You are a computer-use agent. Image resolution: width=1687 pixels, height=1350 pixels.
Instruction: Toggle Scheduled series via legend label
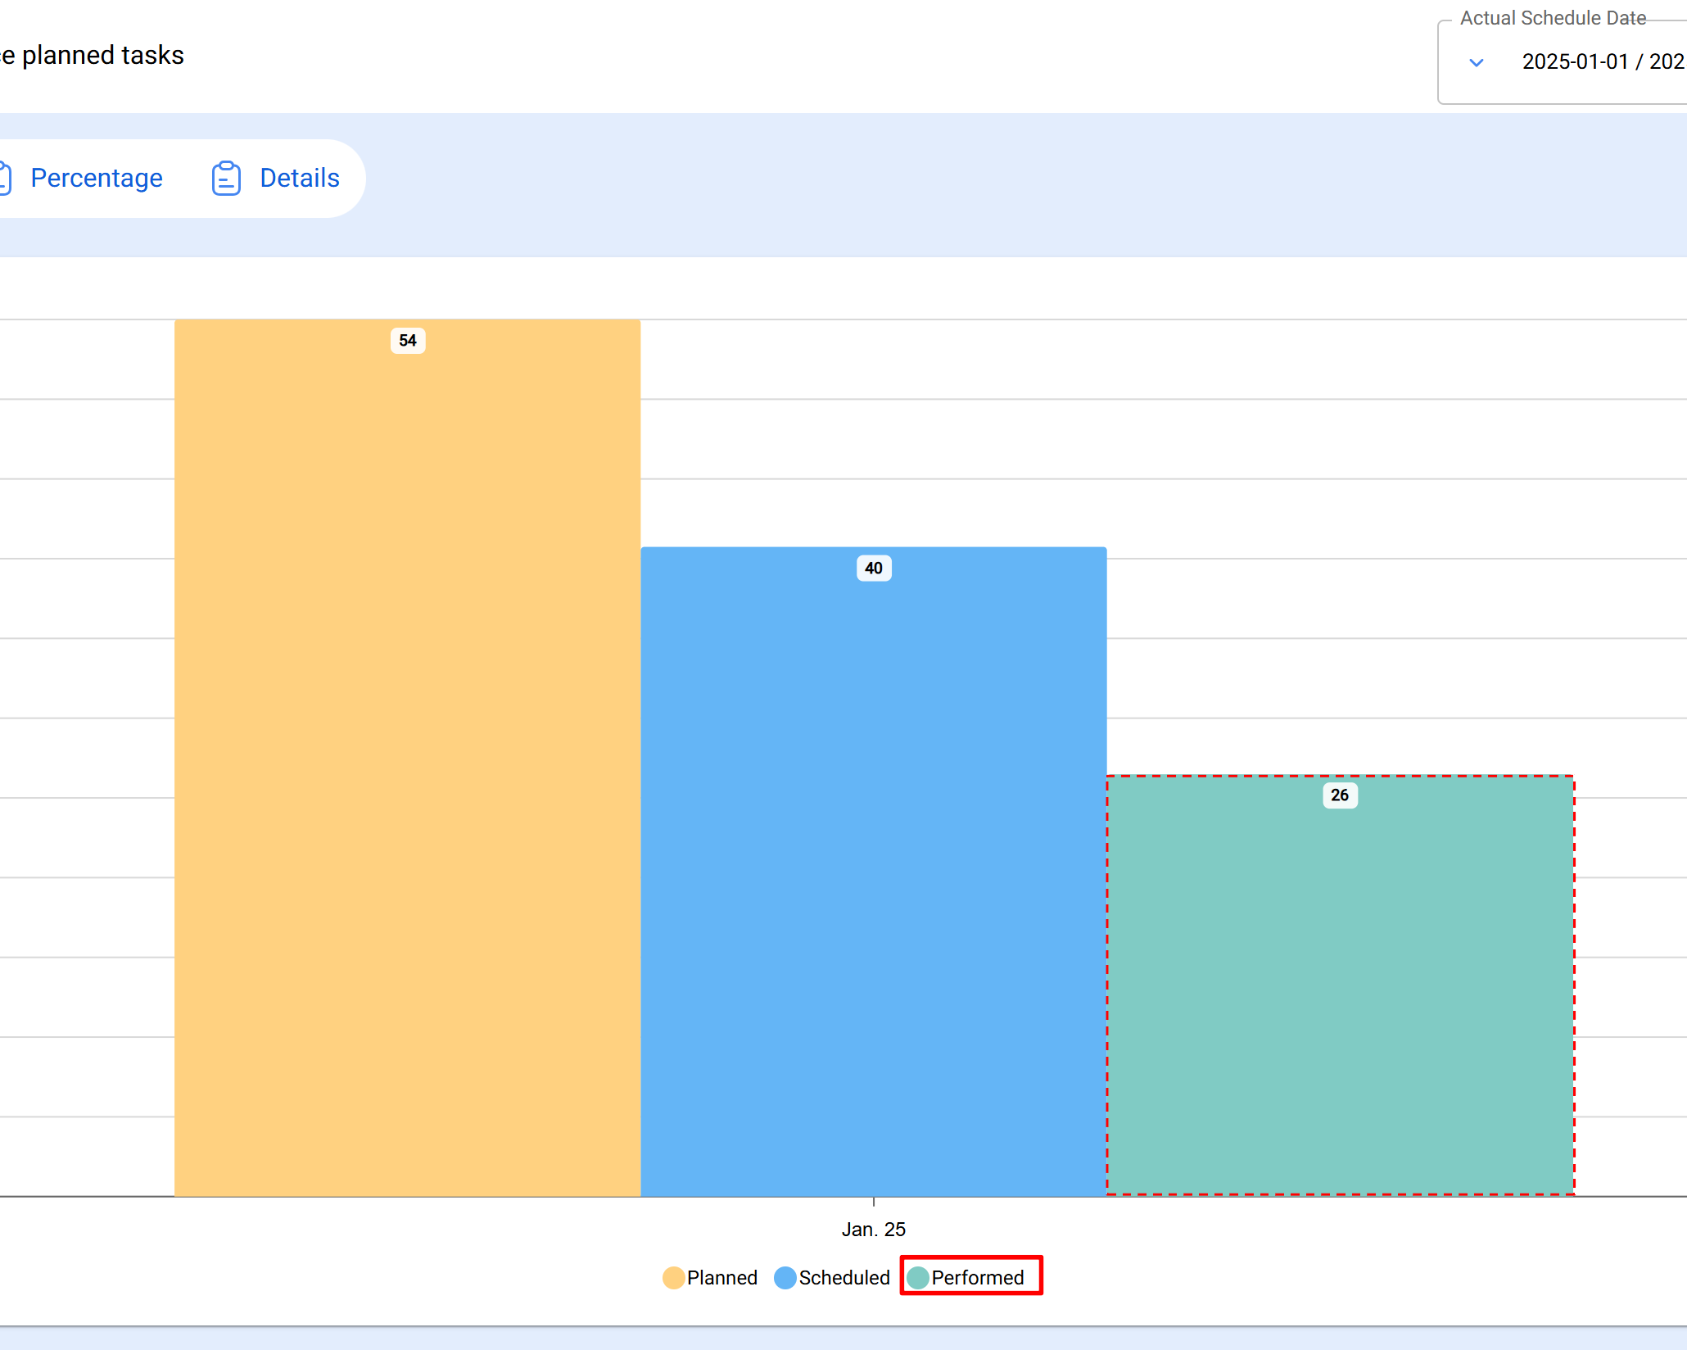coord(843,1278)
